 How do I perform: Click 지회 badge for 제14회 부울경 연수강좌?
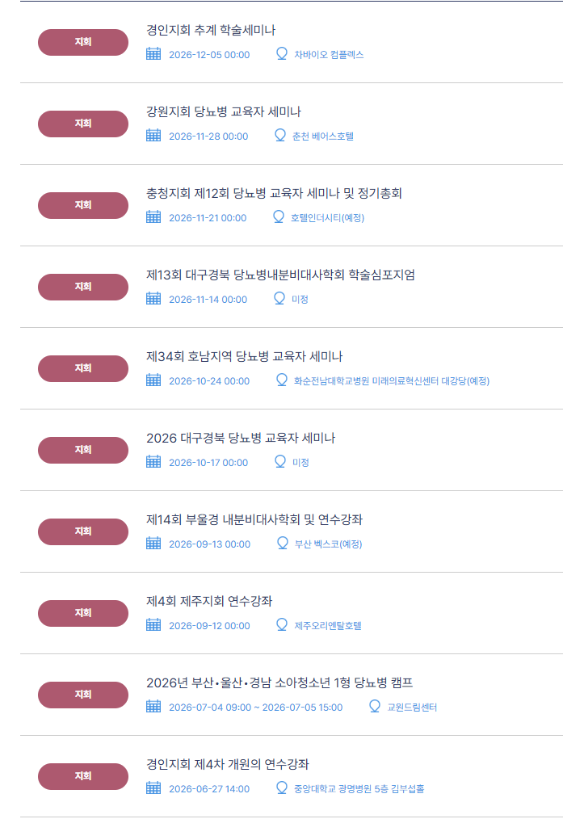tap(83, 531)
